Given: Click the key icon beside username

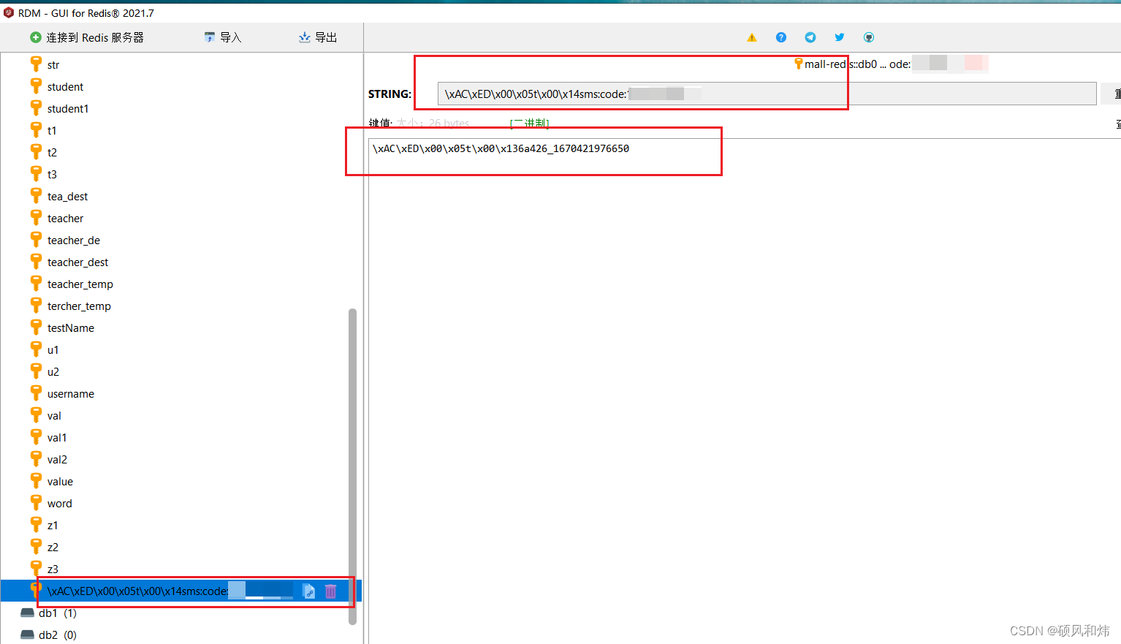Looking at the screenshot, I should pos(36,393).
